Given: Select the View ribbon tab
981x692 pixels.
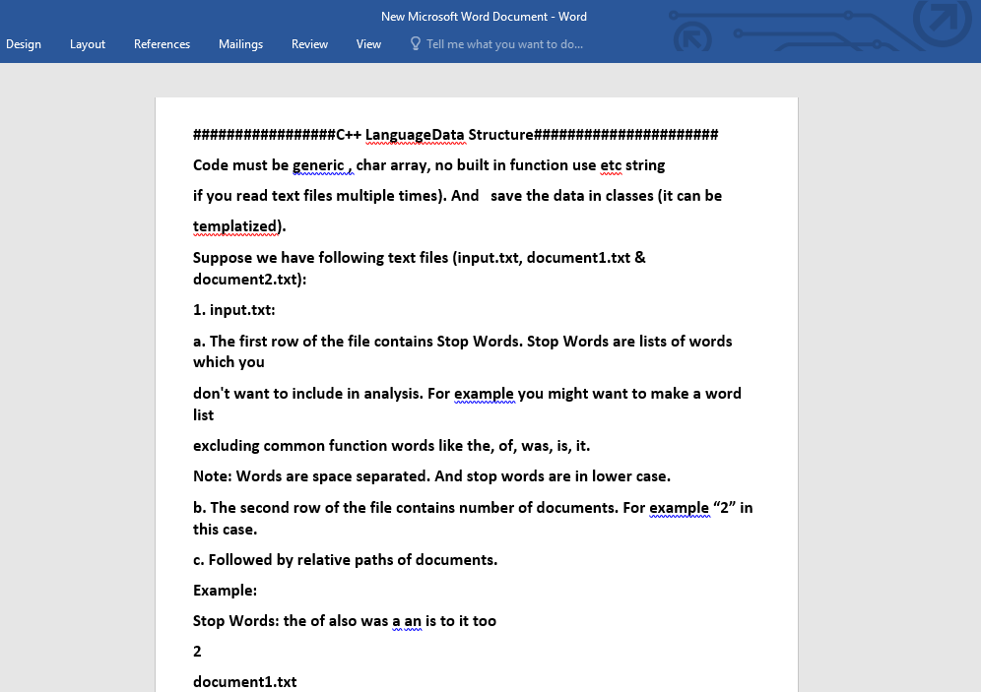Looking at the screenshot, I should [x=368, y=43].
